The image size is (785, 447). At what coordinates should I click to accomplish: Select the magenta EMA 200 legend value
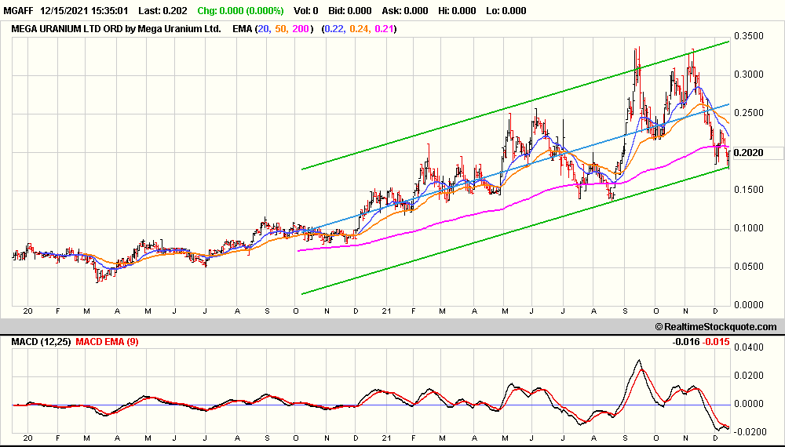[301, 29]
